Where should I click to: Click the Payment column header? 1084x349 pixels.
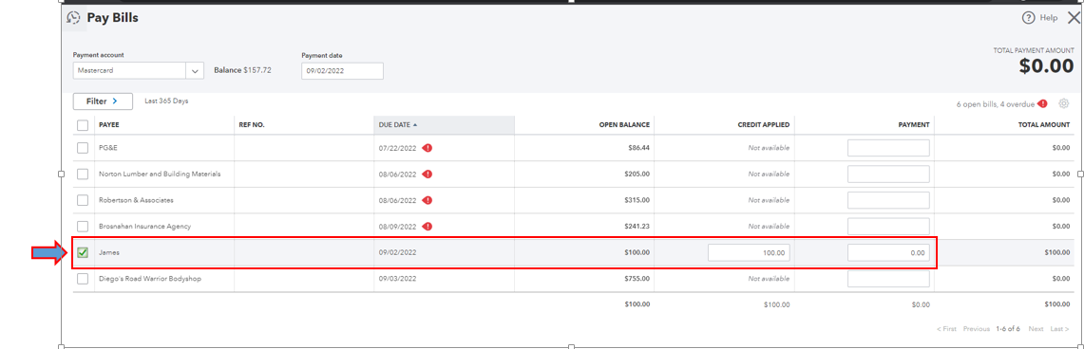coord(915,125)
